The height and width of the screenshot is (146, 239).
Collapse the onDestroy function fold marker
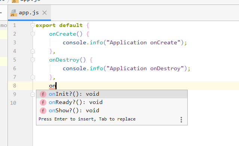[x=33, y=60]
